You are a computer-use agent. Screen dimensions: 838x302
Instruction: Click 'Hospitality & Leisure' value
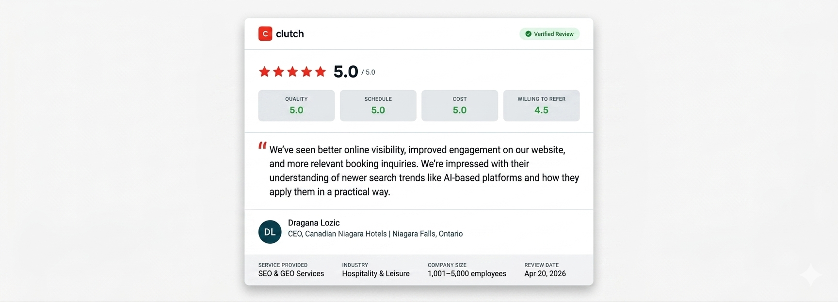(376, 274)
